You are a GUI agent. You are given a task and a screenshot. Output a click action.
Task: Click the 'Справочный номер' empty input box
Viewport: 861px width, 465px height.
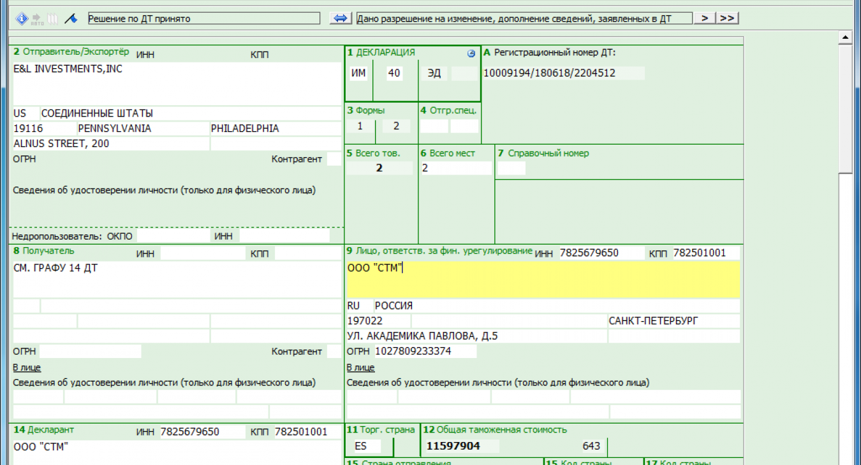pos(511,169)
